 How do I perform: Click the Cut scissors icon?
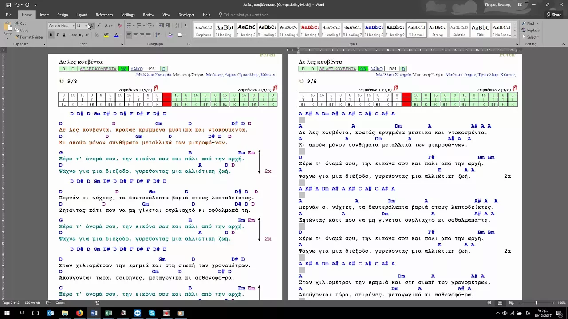pyautogui.click(x=17, y=23)
